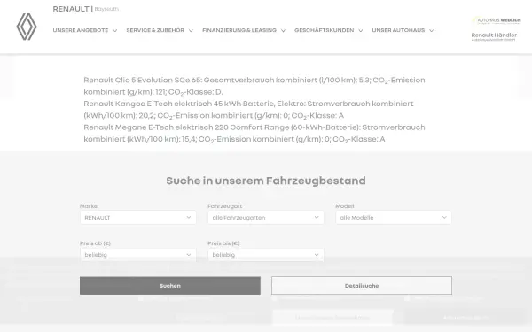
Task: Open the Modell dropdown
Action: 394,218
